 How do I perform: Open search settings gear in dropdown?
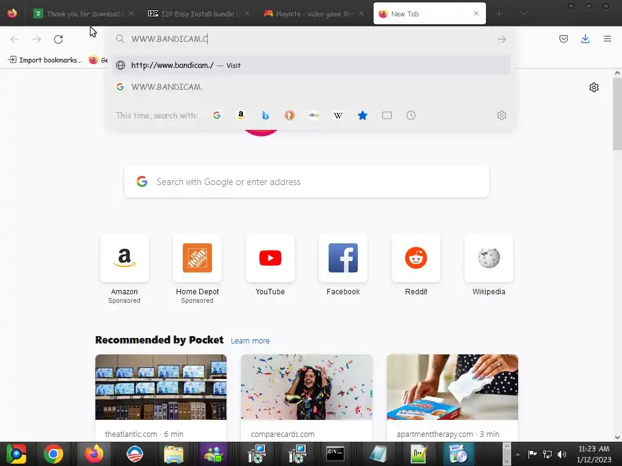501,115
